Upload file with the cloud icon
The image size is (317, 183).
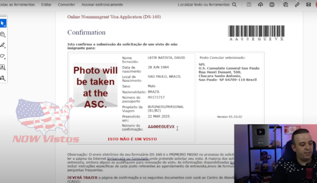pos(260,5)
